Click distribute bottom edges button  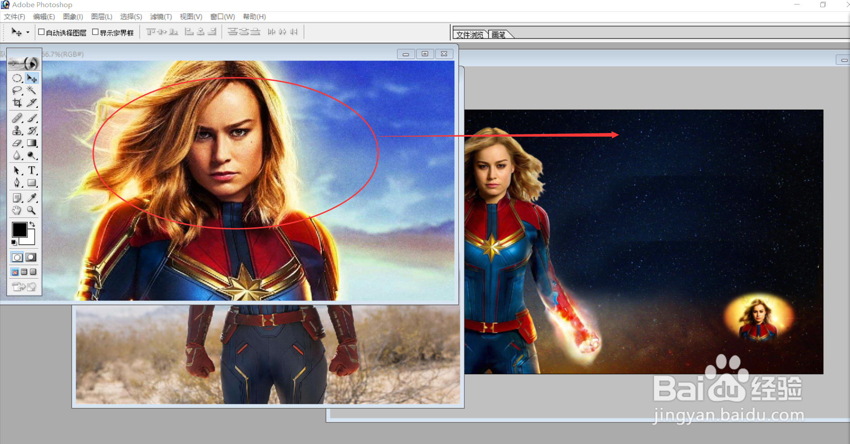[x=255, y=32]
